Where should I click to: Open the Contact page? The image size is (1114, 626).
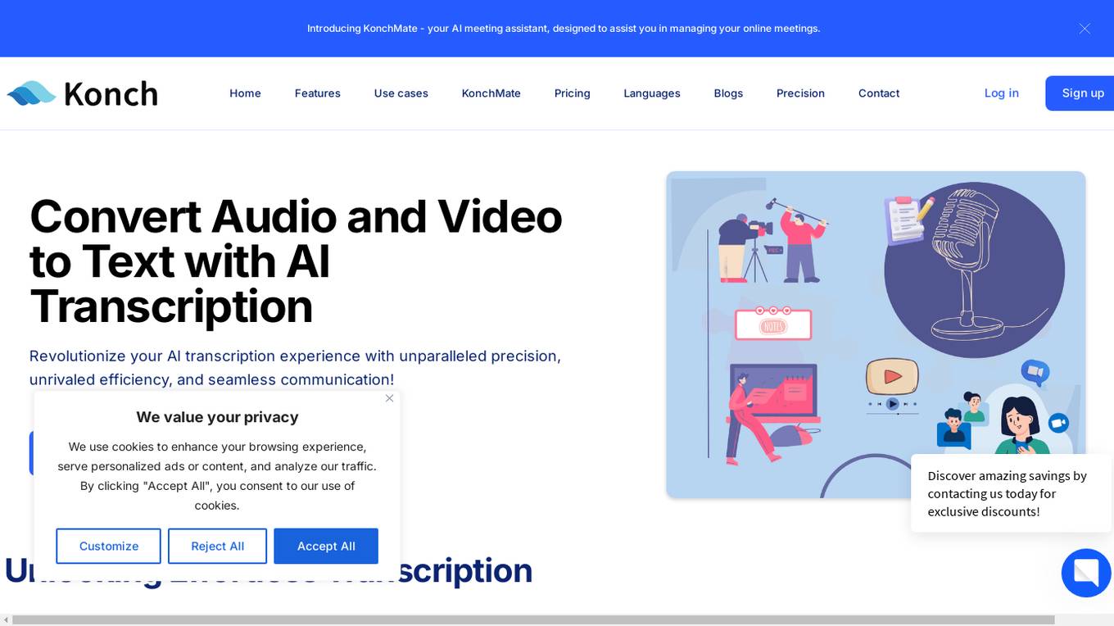click(879, 93)
